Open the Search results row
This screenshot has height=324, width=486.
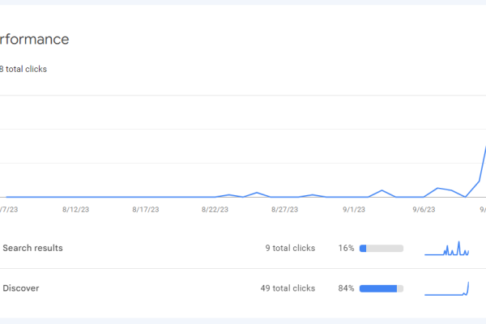(x=32, y=248)
